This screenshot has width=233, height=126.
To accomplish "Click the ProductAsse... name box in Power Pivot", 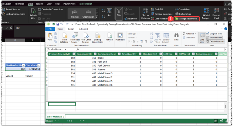I will click(x=56, y=49).
